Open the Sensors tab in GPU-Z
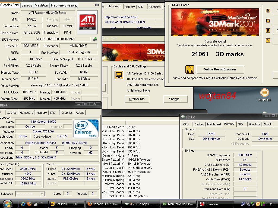Image resolution: width=278 pixels, height=208 pixels. coord(27,5)
